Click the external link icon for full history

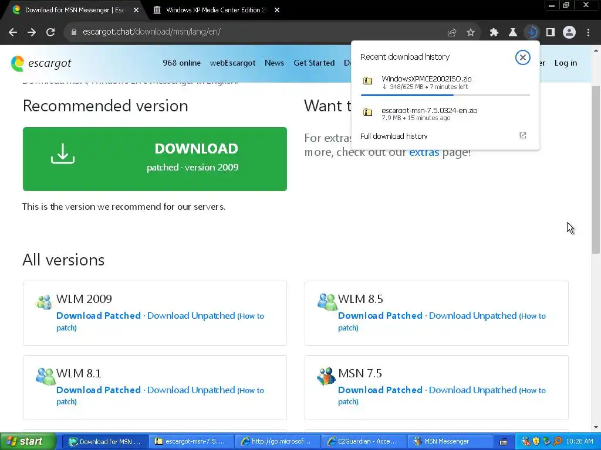click(523, 135)
